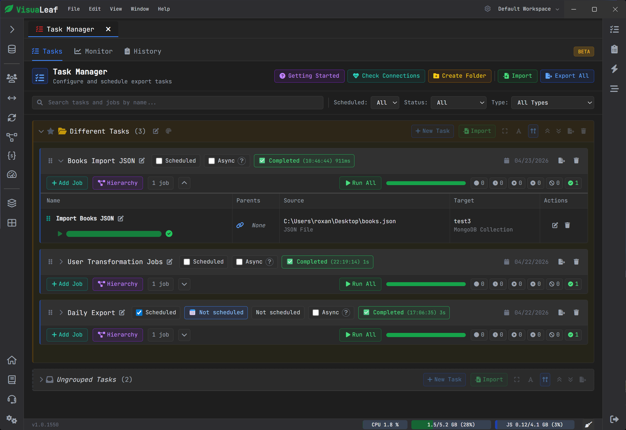The height and width of the screenshot is (430, 626).
Task: Edit the Import Books JSON job in Actions
Action: click(555, 225)
